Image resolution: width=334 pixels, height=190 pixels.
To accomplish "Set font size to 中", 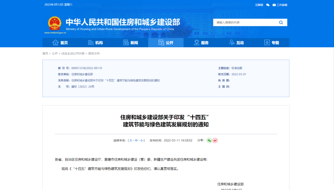I will (136, 141).
